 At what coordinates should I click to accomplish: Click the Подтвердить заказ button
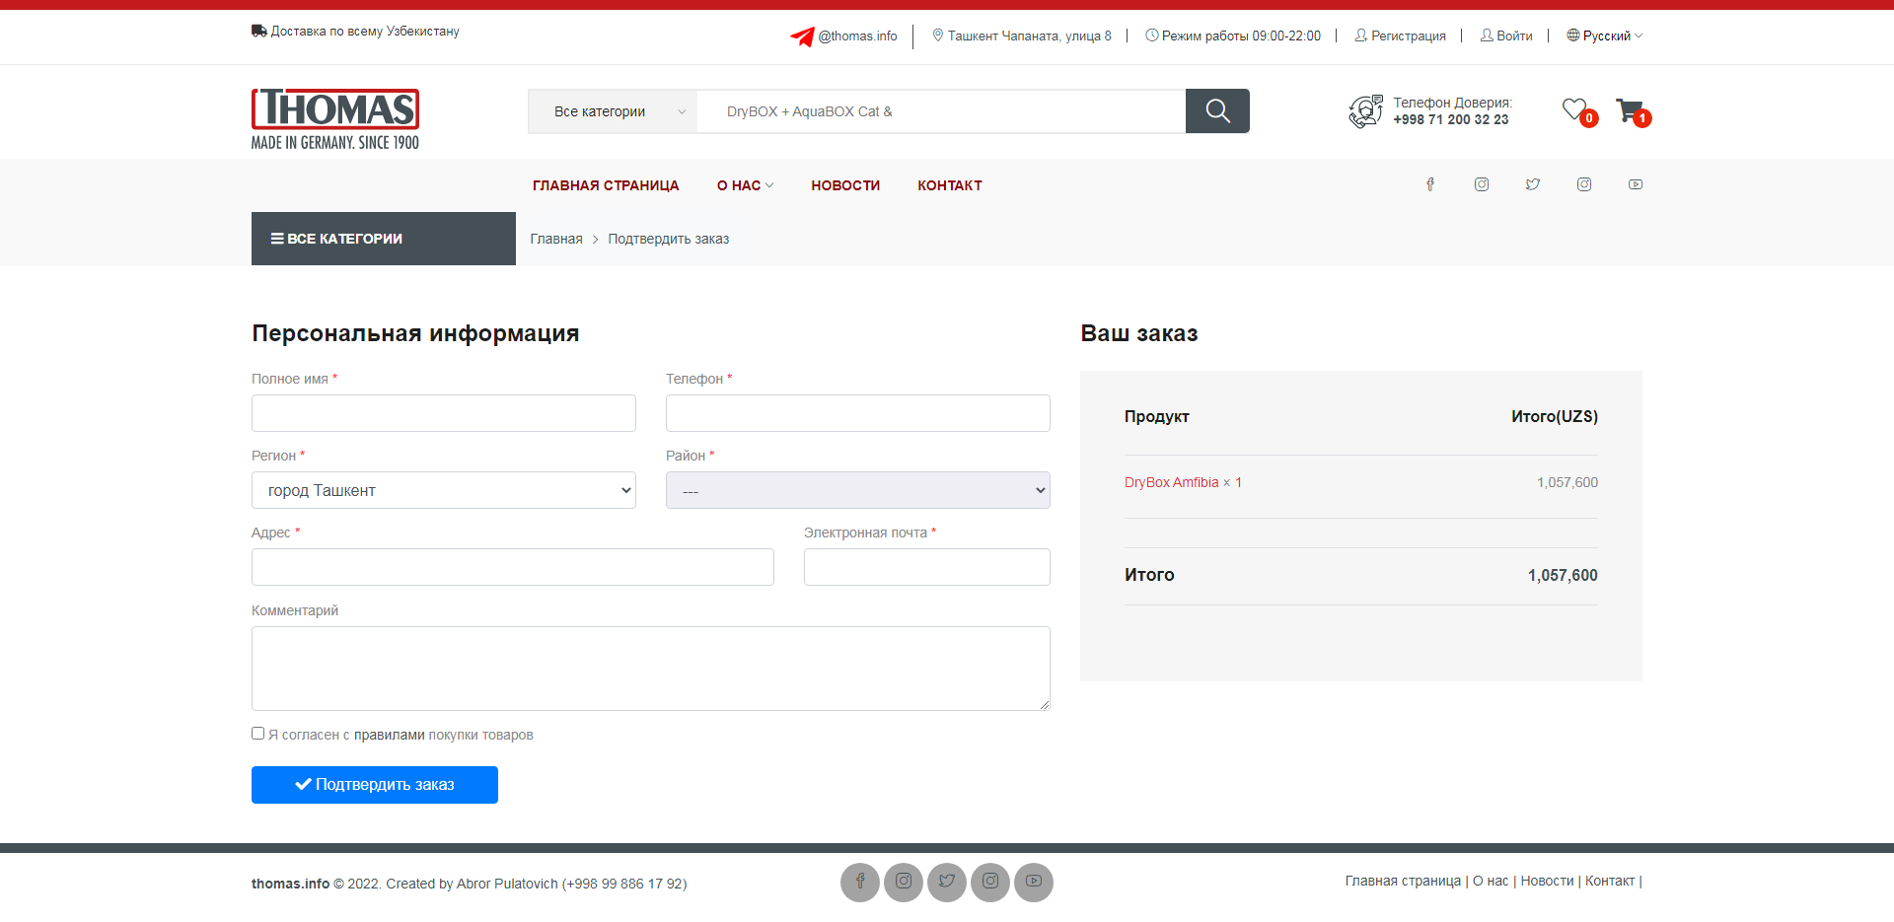pos(375,785)
